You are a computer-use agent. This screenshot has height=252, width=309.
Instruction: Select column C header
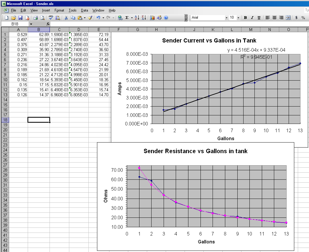(x=59, y=30)
